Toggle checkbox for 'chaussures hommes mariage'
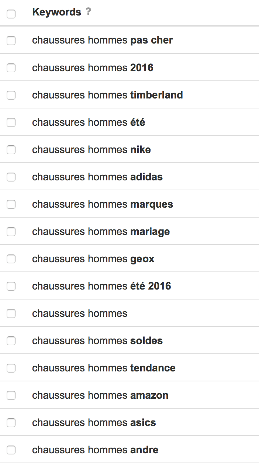 (11, 232)
